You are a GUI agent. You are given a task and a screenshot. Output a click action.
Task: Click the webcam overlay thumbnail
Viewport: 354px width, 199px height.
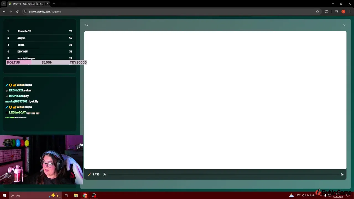(41, 160)
